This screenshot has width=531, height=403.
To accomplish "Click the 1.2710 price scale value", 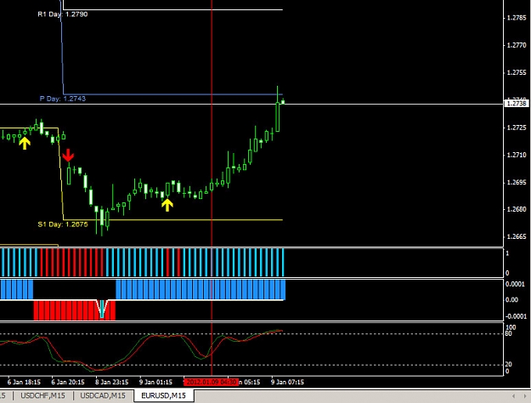I will 517,155.
